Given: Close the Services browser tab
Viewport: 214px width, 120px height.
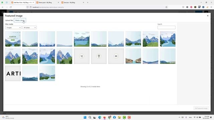Looking at the screenshot, I should click(83, 2).
